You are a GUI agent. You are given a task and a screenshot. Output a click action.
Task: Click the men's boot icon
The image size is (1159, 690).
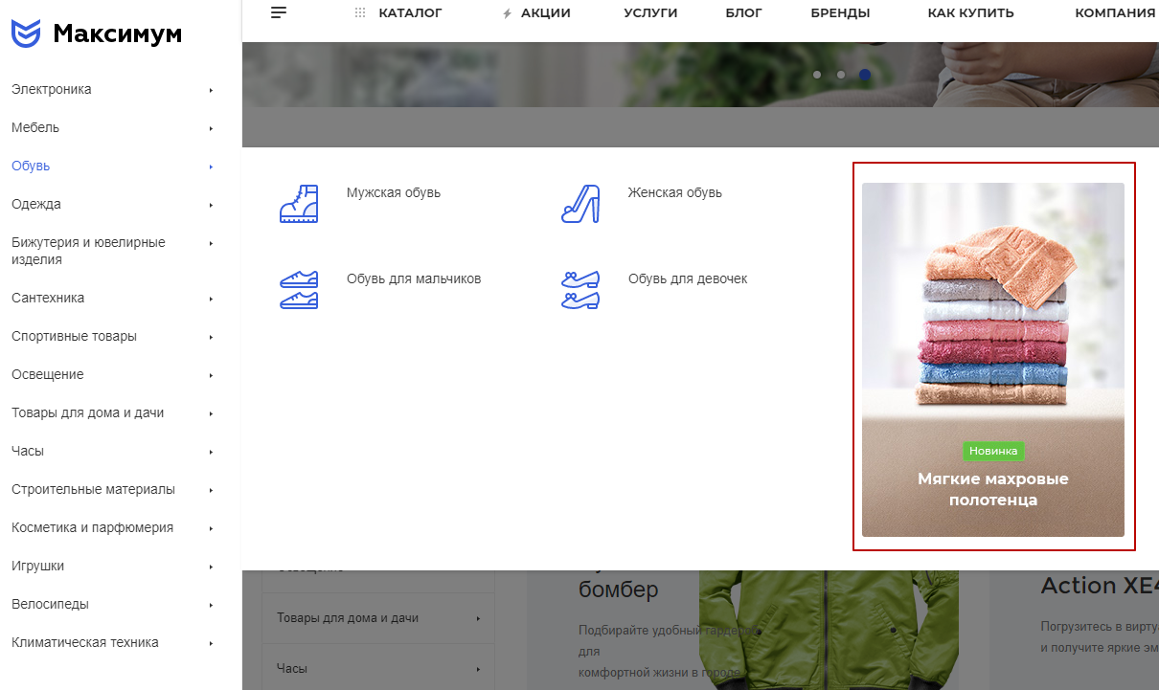tap(299, 204)
